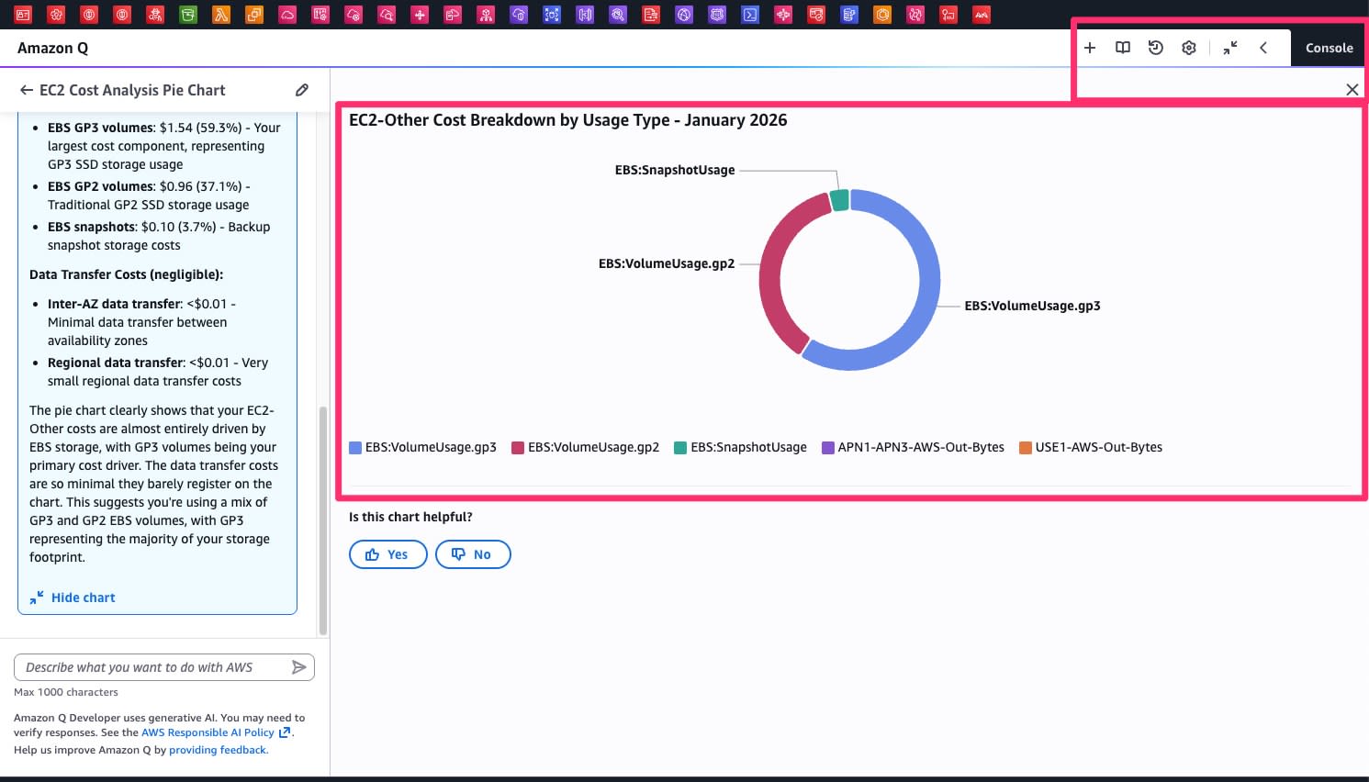Click the Data Transfer Costs (negligible) heading
The width and height of the screenshot is (1369, 782).
pyautogui.click(x=127, y=274)
